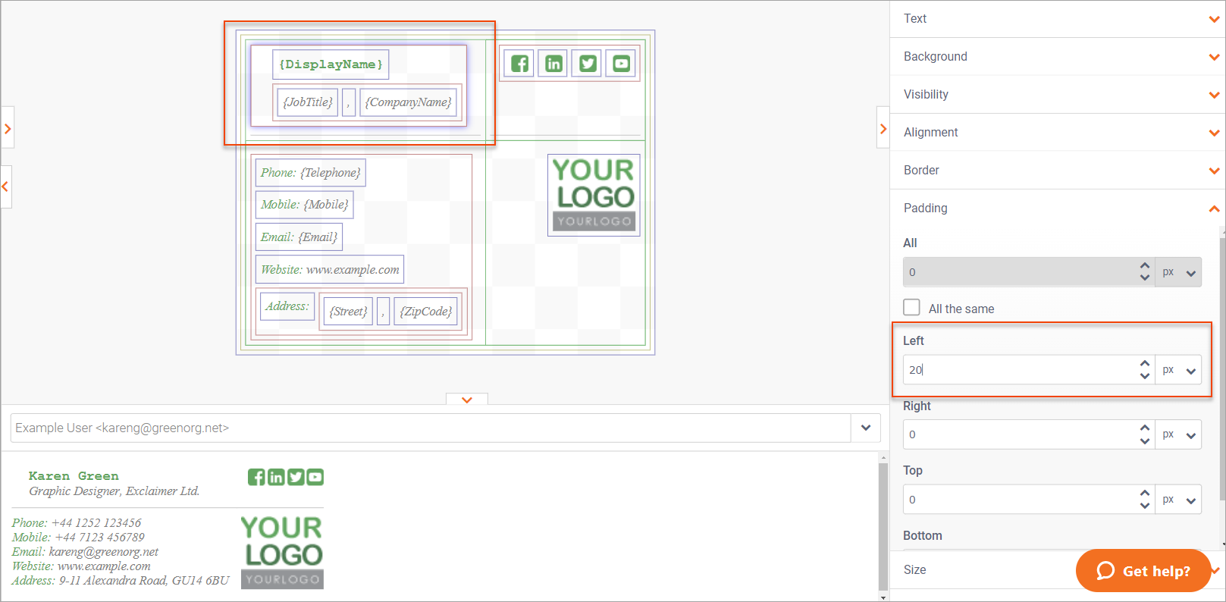Click the YouTube icon in the signature preview
1226x602 pixels.
tap(315, 477)
